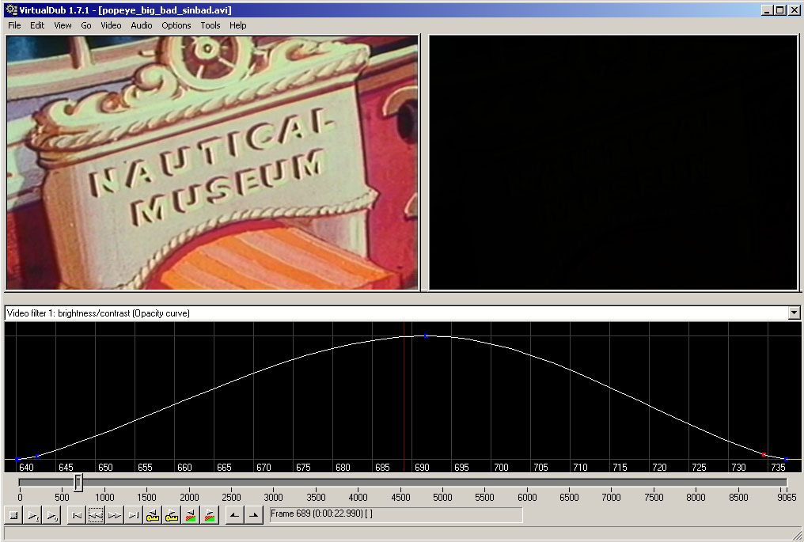Go to next scene change
The image size is (804, 542).
click(210, 515)
